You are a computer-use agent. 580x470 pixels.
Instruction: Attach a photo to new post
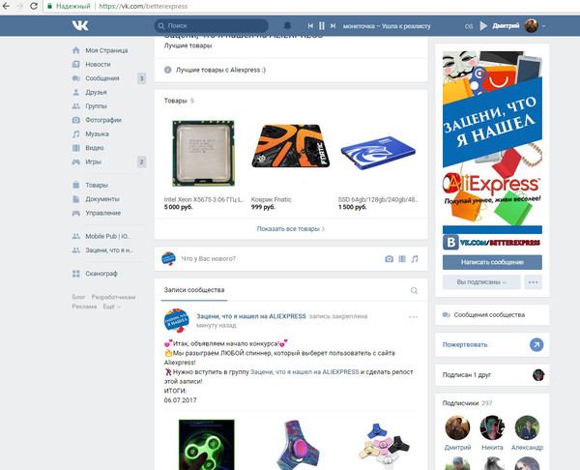[x=389, y=259]
